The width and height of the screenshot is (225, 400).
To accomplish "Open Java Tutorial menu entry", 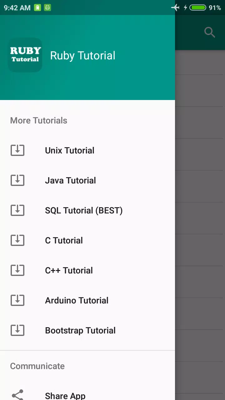I will [87, 180].
